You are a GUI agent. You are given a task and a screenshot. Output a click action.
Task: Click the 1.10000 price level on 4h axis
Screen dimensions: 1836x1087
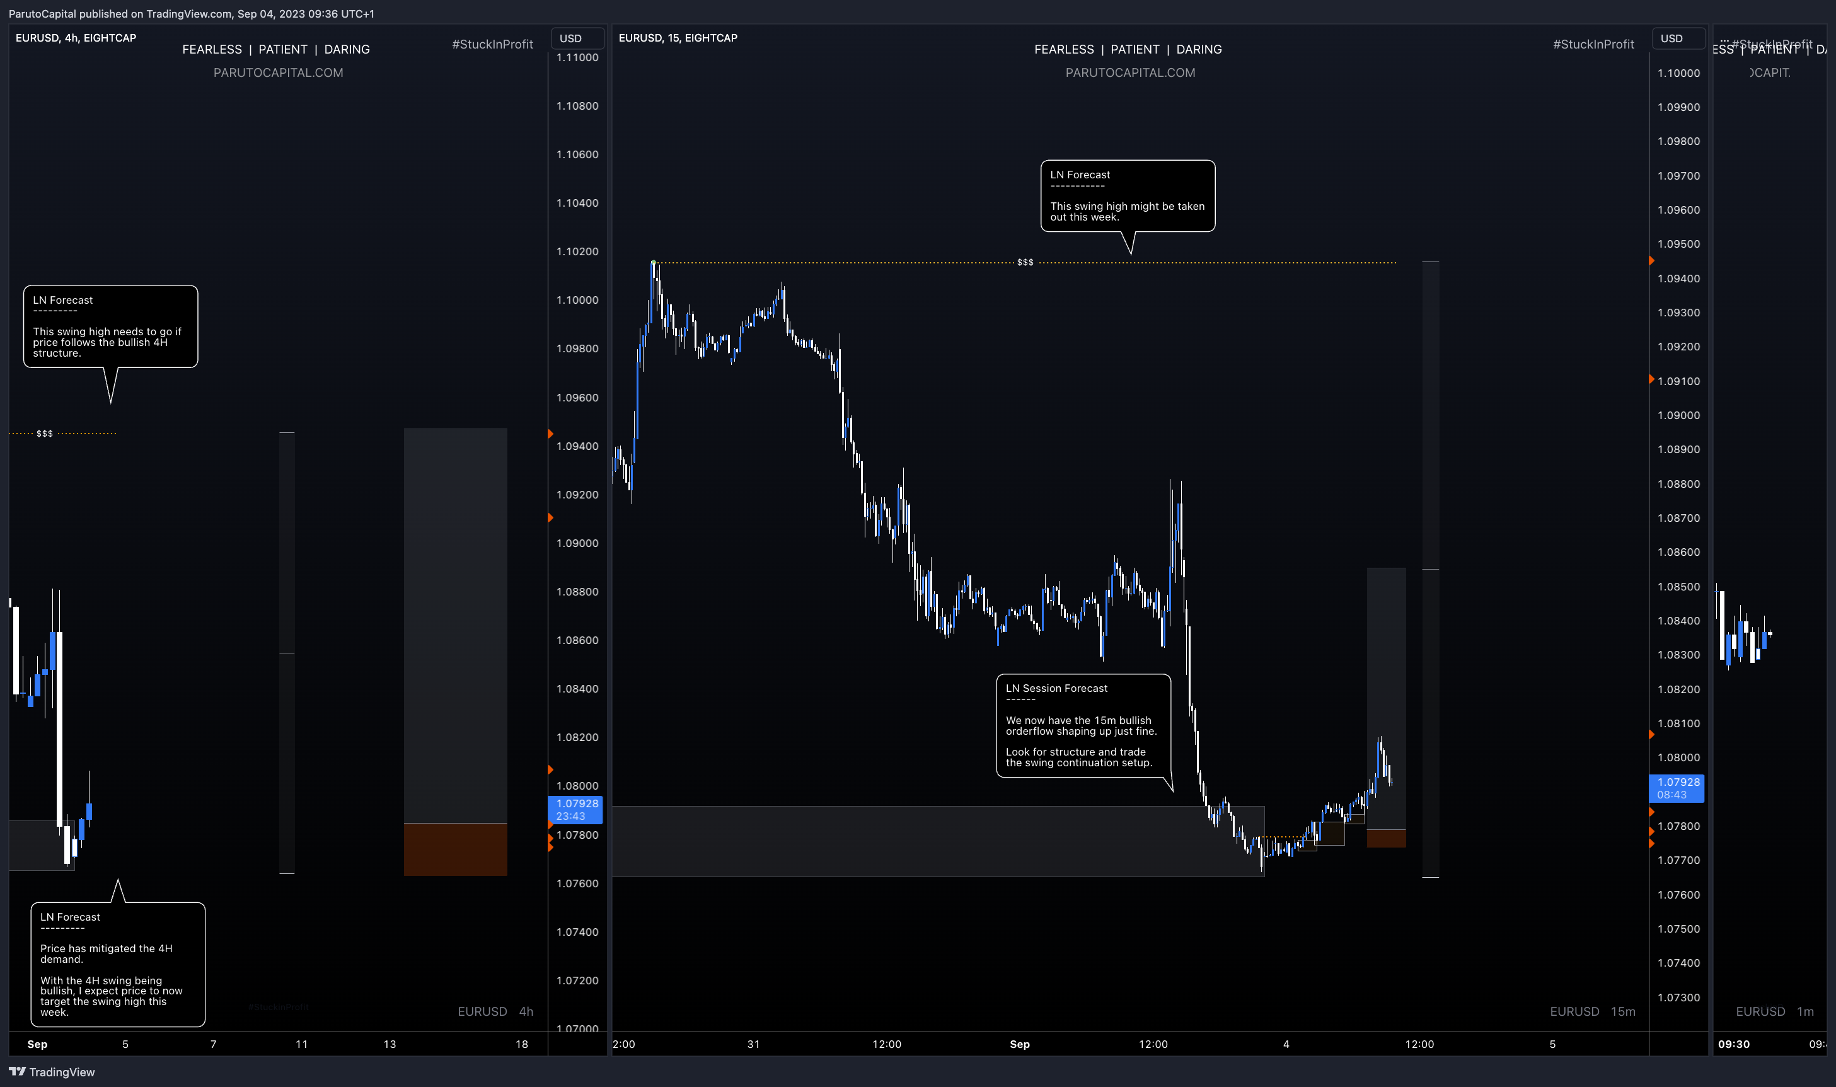click(577, 301)
